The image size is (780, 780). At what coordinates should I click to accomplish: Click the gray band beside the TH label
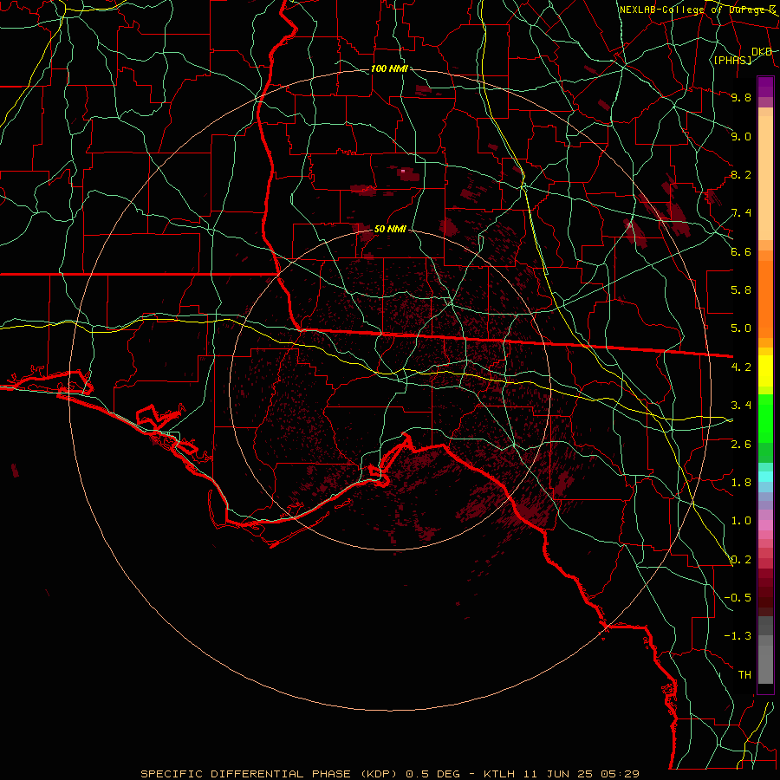tap(765, 664)
